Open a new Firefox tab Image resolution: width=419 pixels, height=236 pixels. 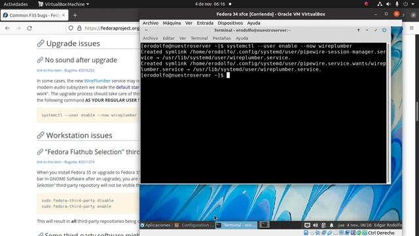(75, 16)
